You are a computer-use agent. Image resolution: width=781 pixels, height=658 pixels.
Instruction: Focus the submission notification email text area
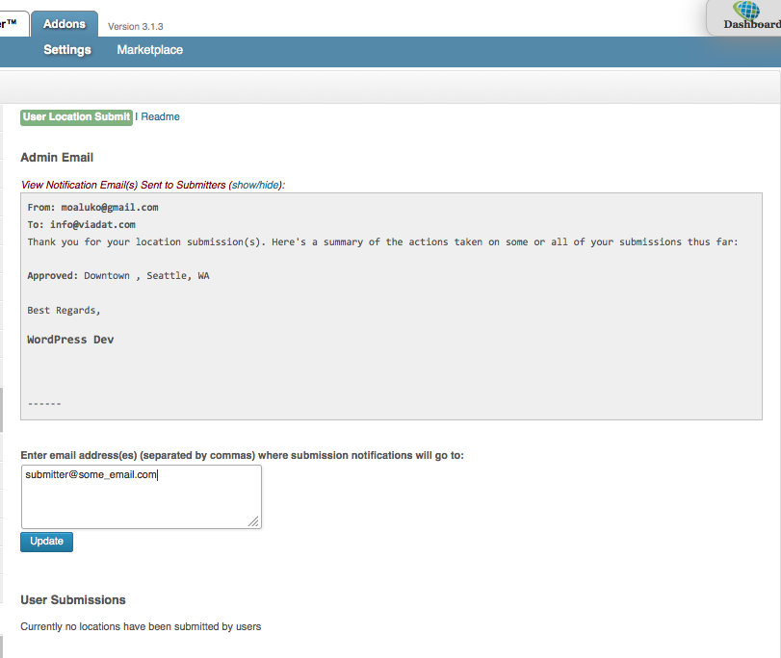[141, 496]
